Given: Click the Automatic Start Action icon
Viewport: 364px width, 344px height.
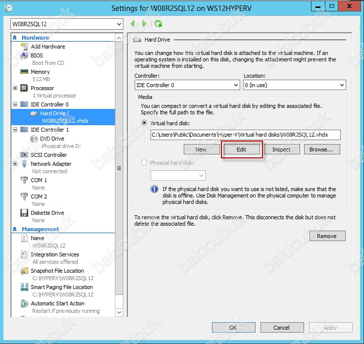Looking at the screenshot, I should click(x=24, y=303).
